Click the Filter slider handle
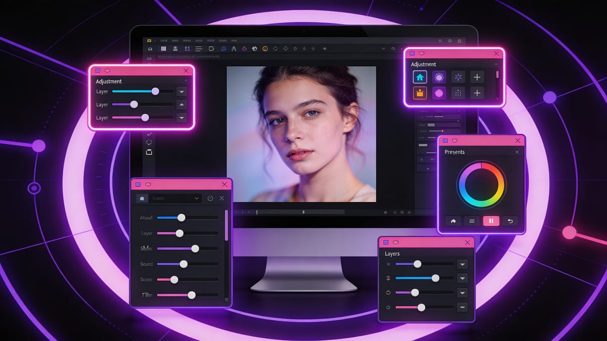 (x=191, y=295)
